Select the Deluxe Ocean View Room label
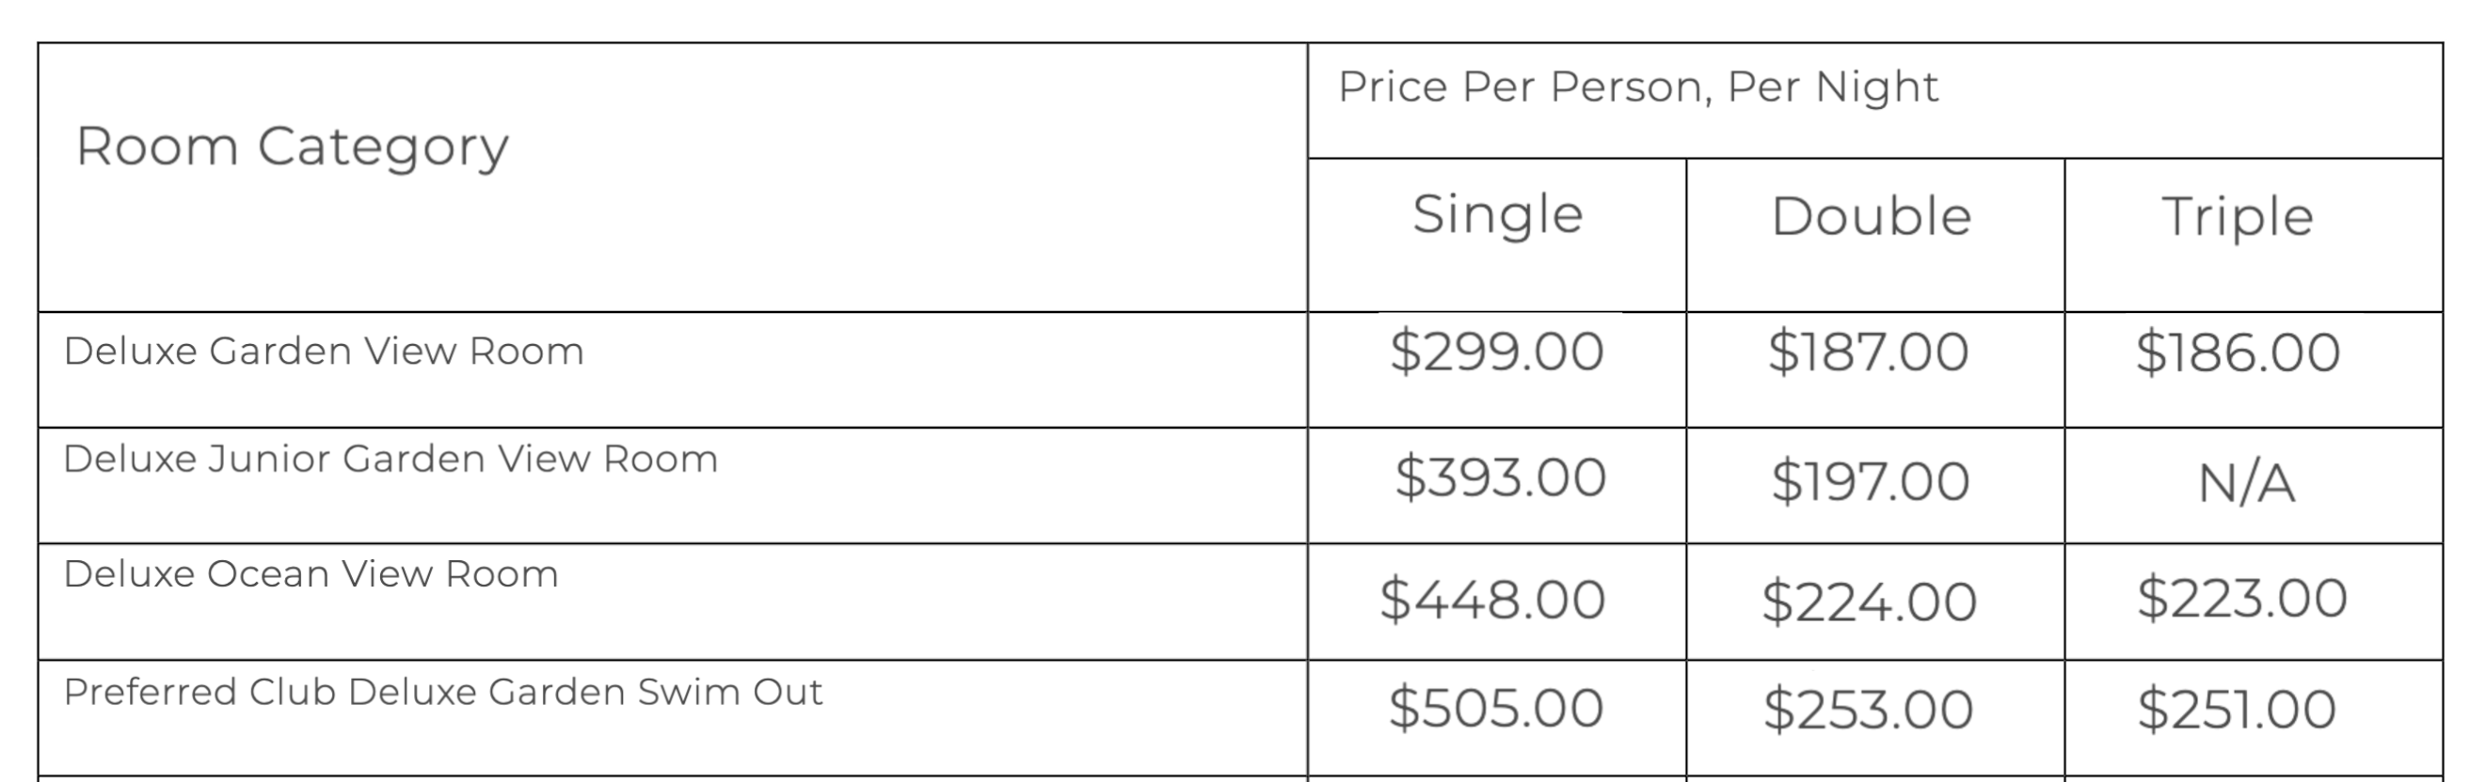2486x782 pixels. [x=311, y=574]
